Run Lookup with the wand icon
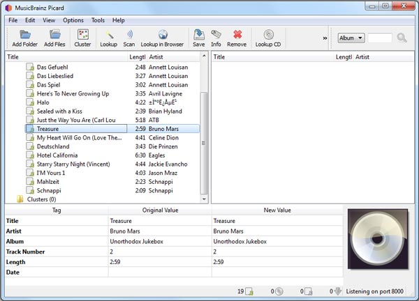The width and height of the screenshot is (419, 301). pyautogui.click(x=108, y=38)
